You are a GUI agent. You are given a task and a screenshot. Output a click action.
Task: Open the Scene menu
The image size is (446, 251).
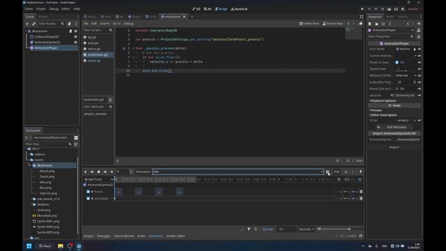pyautogui.click(x=29, y=9)
